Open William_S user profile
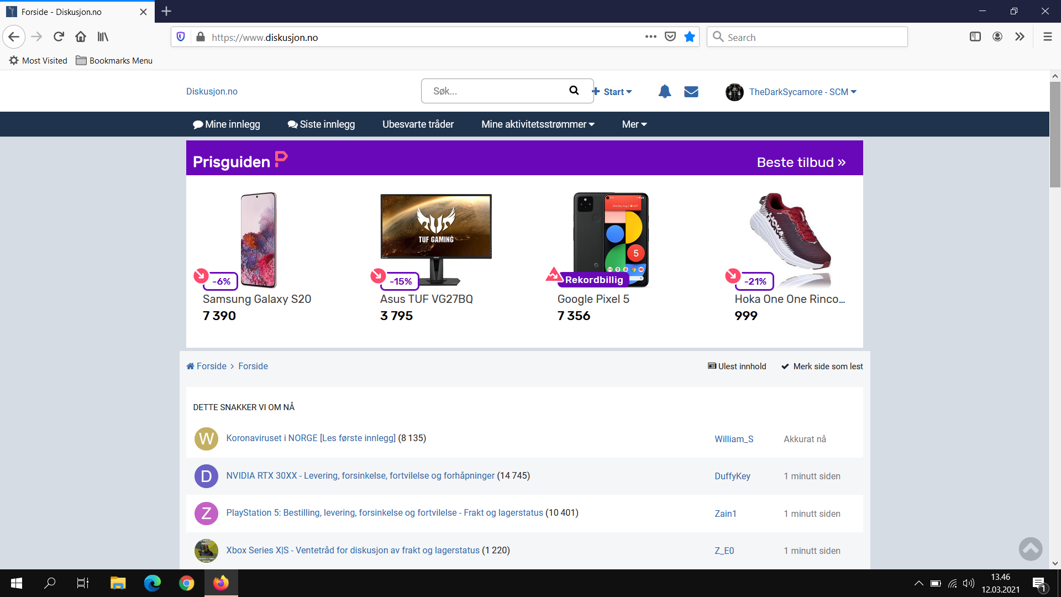This screenshot has height=597, width=1061. (734, 439)
